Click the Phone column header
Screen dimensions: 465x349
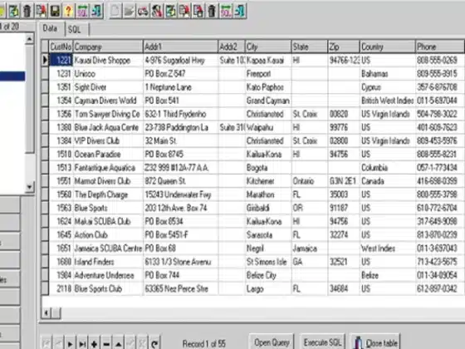[439, 47]
